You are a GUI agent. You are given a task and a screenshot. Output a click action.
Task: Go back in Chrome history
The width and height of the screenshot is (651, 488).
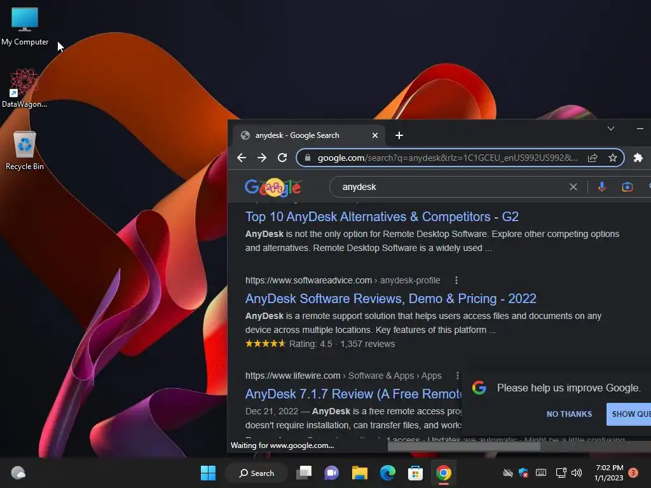pos(242,158)
